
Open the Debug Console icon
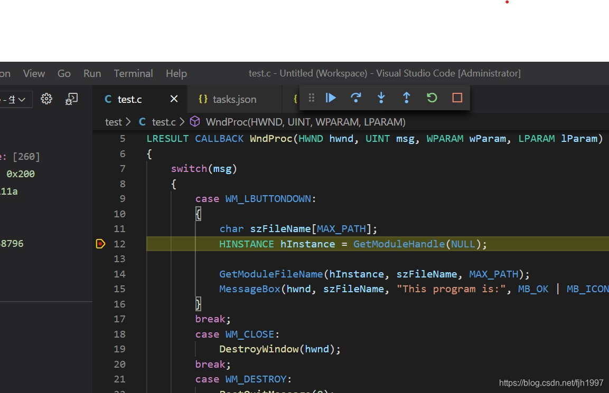(71, 99)
